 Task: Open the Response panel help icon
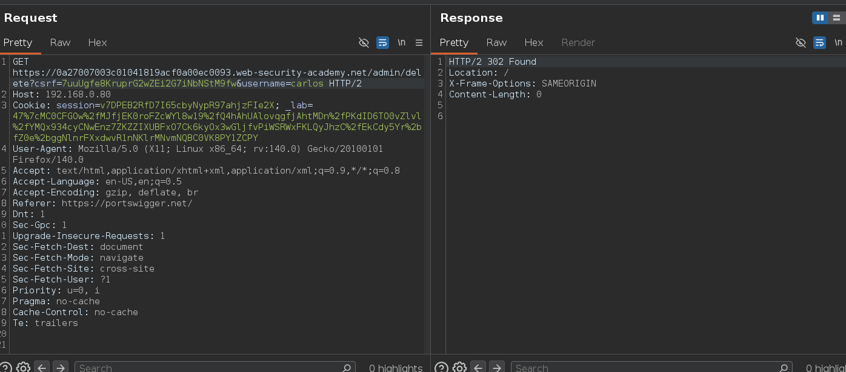tap(442, 367)
